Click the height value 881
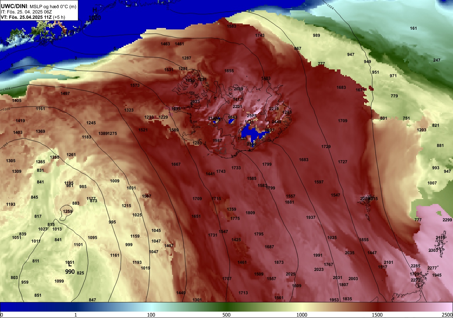This screenshot has width=453, height=318. 440,146
